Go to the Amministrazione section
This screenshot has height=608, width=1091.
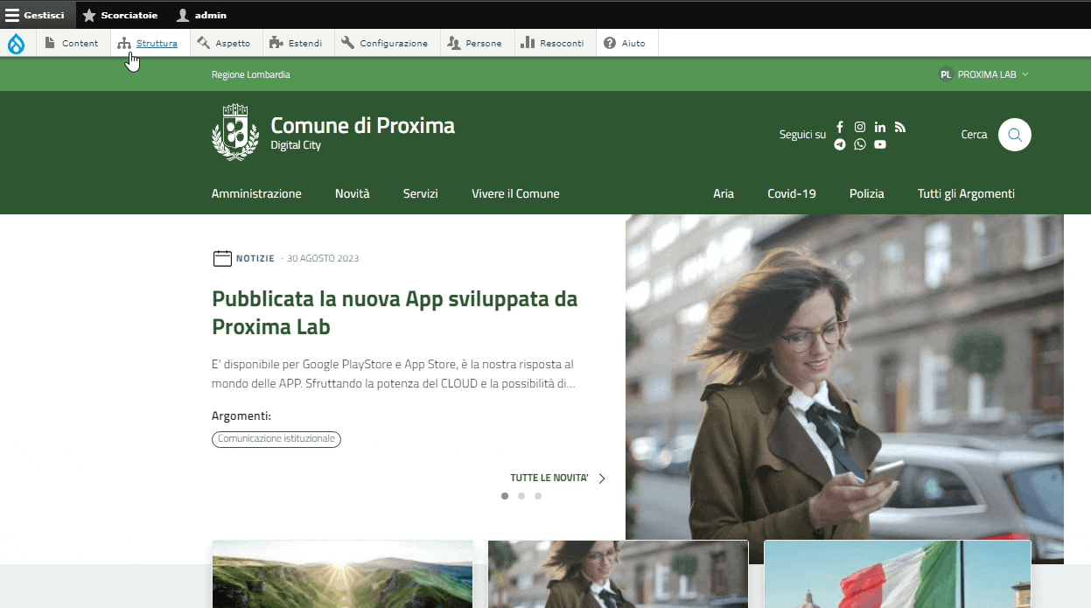256,193
